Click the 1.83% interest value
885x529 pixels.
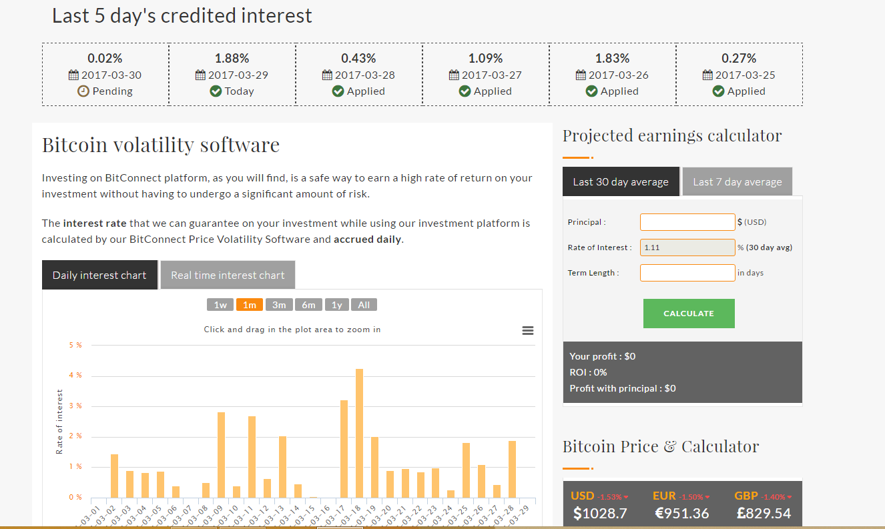coord(612,59)
